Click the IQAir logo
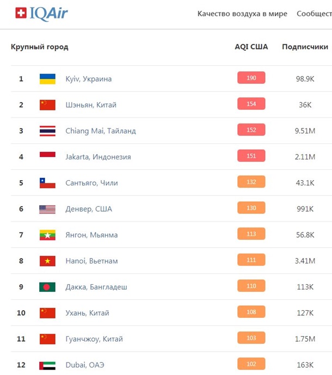The width and height of the screenshot is (332, 375). click(41, 14)
